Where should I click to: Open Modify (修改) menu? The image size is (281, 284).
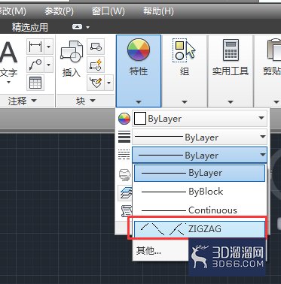(x=13, y=11)
